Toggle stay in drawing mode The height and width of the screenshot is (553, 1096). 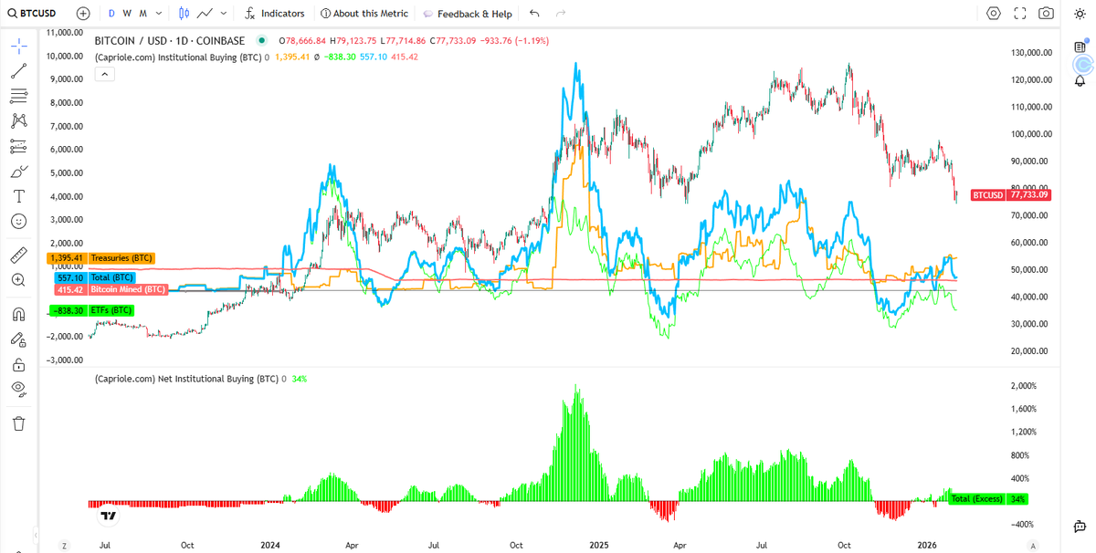tap(18, 339)
